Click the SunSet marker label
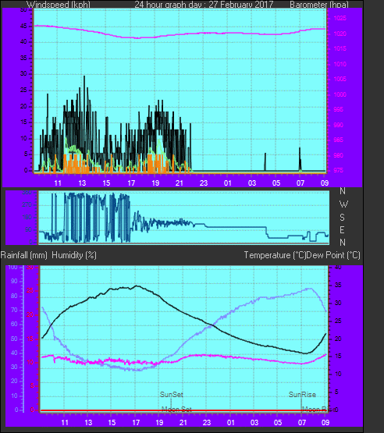384x433 pixels. click(171, 394)
